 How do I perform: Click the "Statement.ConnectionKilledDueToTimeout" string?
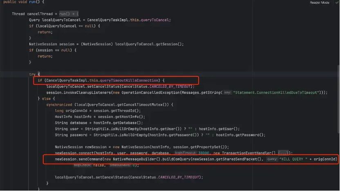(277, 93)
